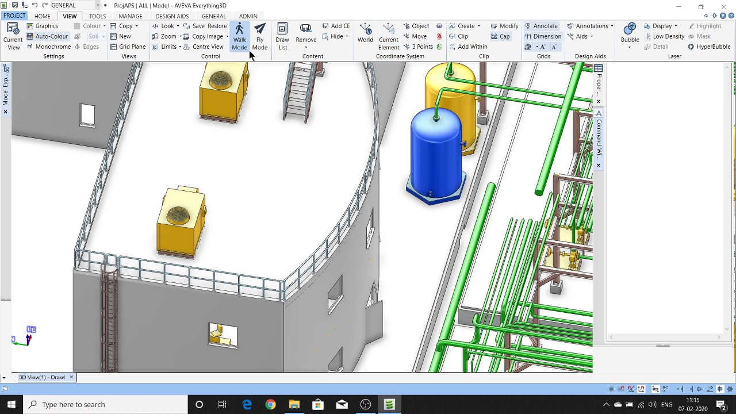Click the Windows search box
The width and height of the screenshot is (736, 414).
[x=105, y=404]
